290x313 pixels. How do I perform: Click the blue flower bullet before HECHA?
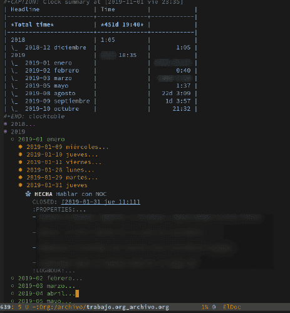pyautogui.click(x=28, y=194)
